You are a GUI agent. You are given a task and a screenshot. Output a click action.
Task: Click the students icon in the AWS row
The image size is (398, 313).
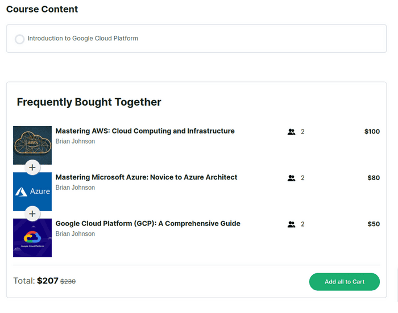pos(292,132)
